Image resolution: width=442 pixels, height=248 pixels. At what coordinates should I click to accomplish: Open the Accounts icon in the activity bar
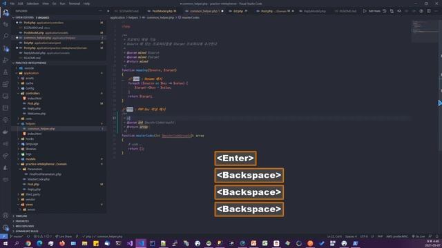(x=6, y=216)
